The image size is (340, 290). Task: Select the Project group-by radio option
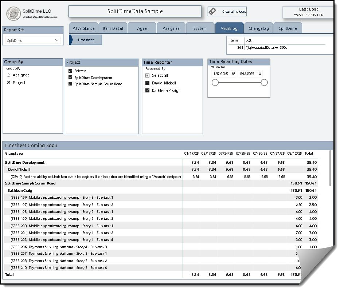9,83
